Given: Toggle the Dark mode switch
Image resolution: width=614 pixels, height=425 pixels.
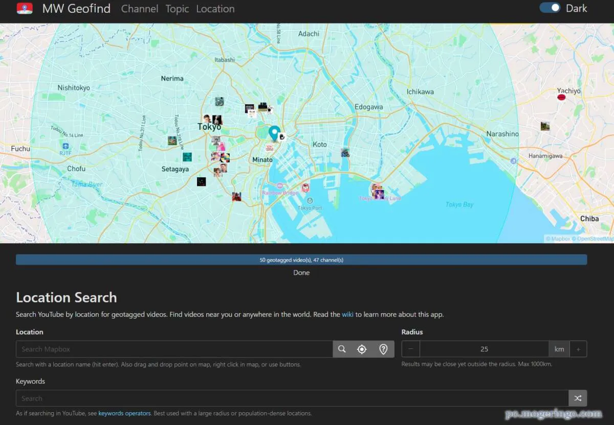Looking at the screenshot, I should 550,8.
